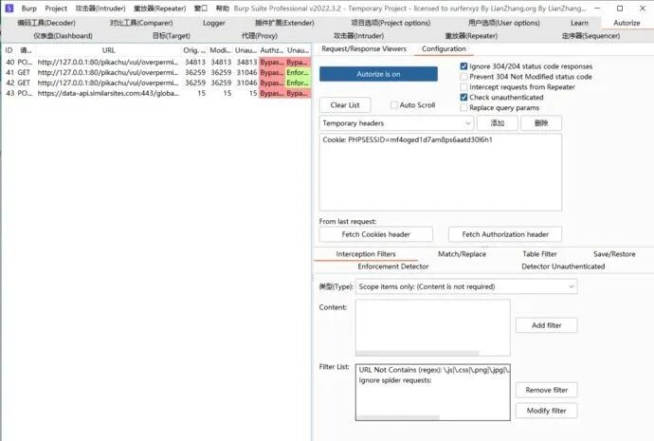The height and width of the screenshot is (441, 654).
Task: Click the add header button beside Temporary headers
Action: click(498, 123)
